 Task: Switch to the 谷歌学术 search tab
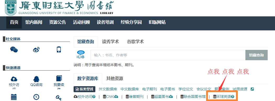pos(135,42)
